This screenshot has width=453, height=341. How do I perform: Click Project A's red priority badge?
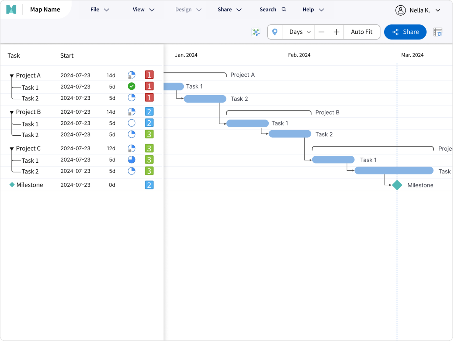click(149, 75)
